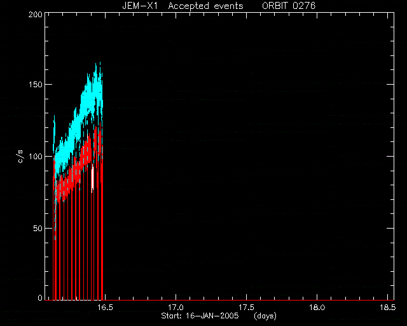Click the 0 y-axis origin label

(x=40, y=297)
